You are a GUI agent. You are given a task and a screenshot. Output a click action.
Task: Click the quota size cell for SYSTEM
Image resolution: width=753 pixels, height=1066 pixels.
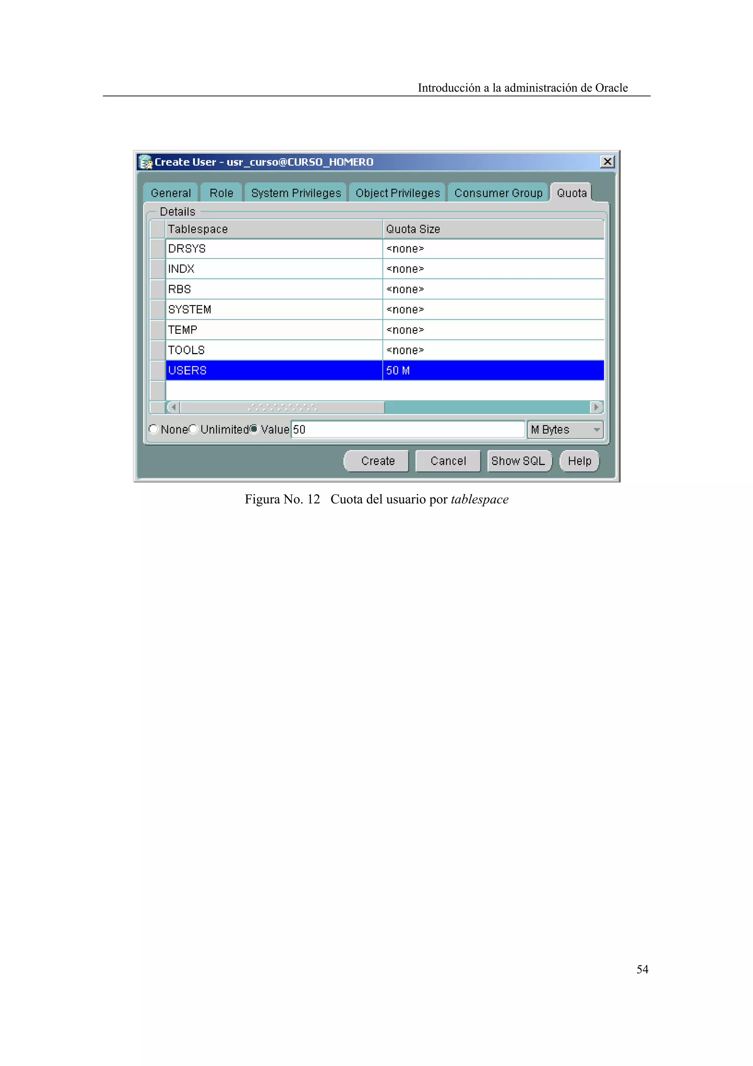(494, 310)
